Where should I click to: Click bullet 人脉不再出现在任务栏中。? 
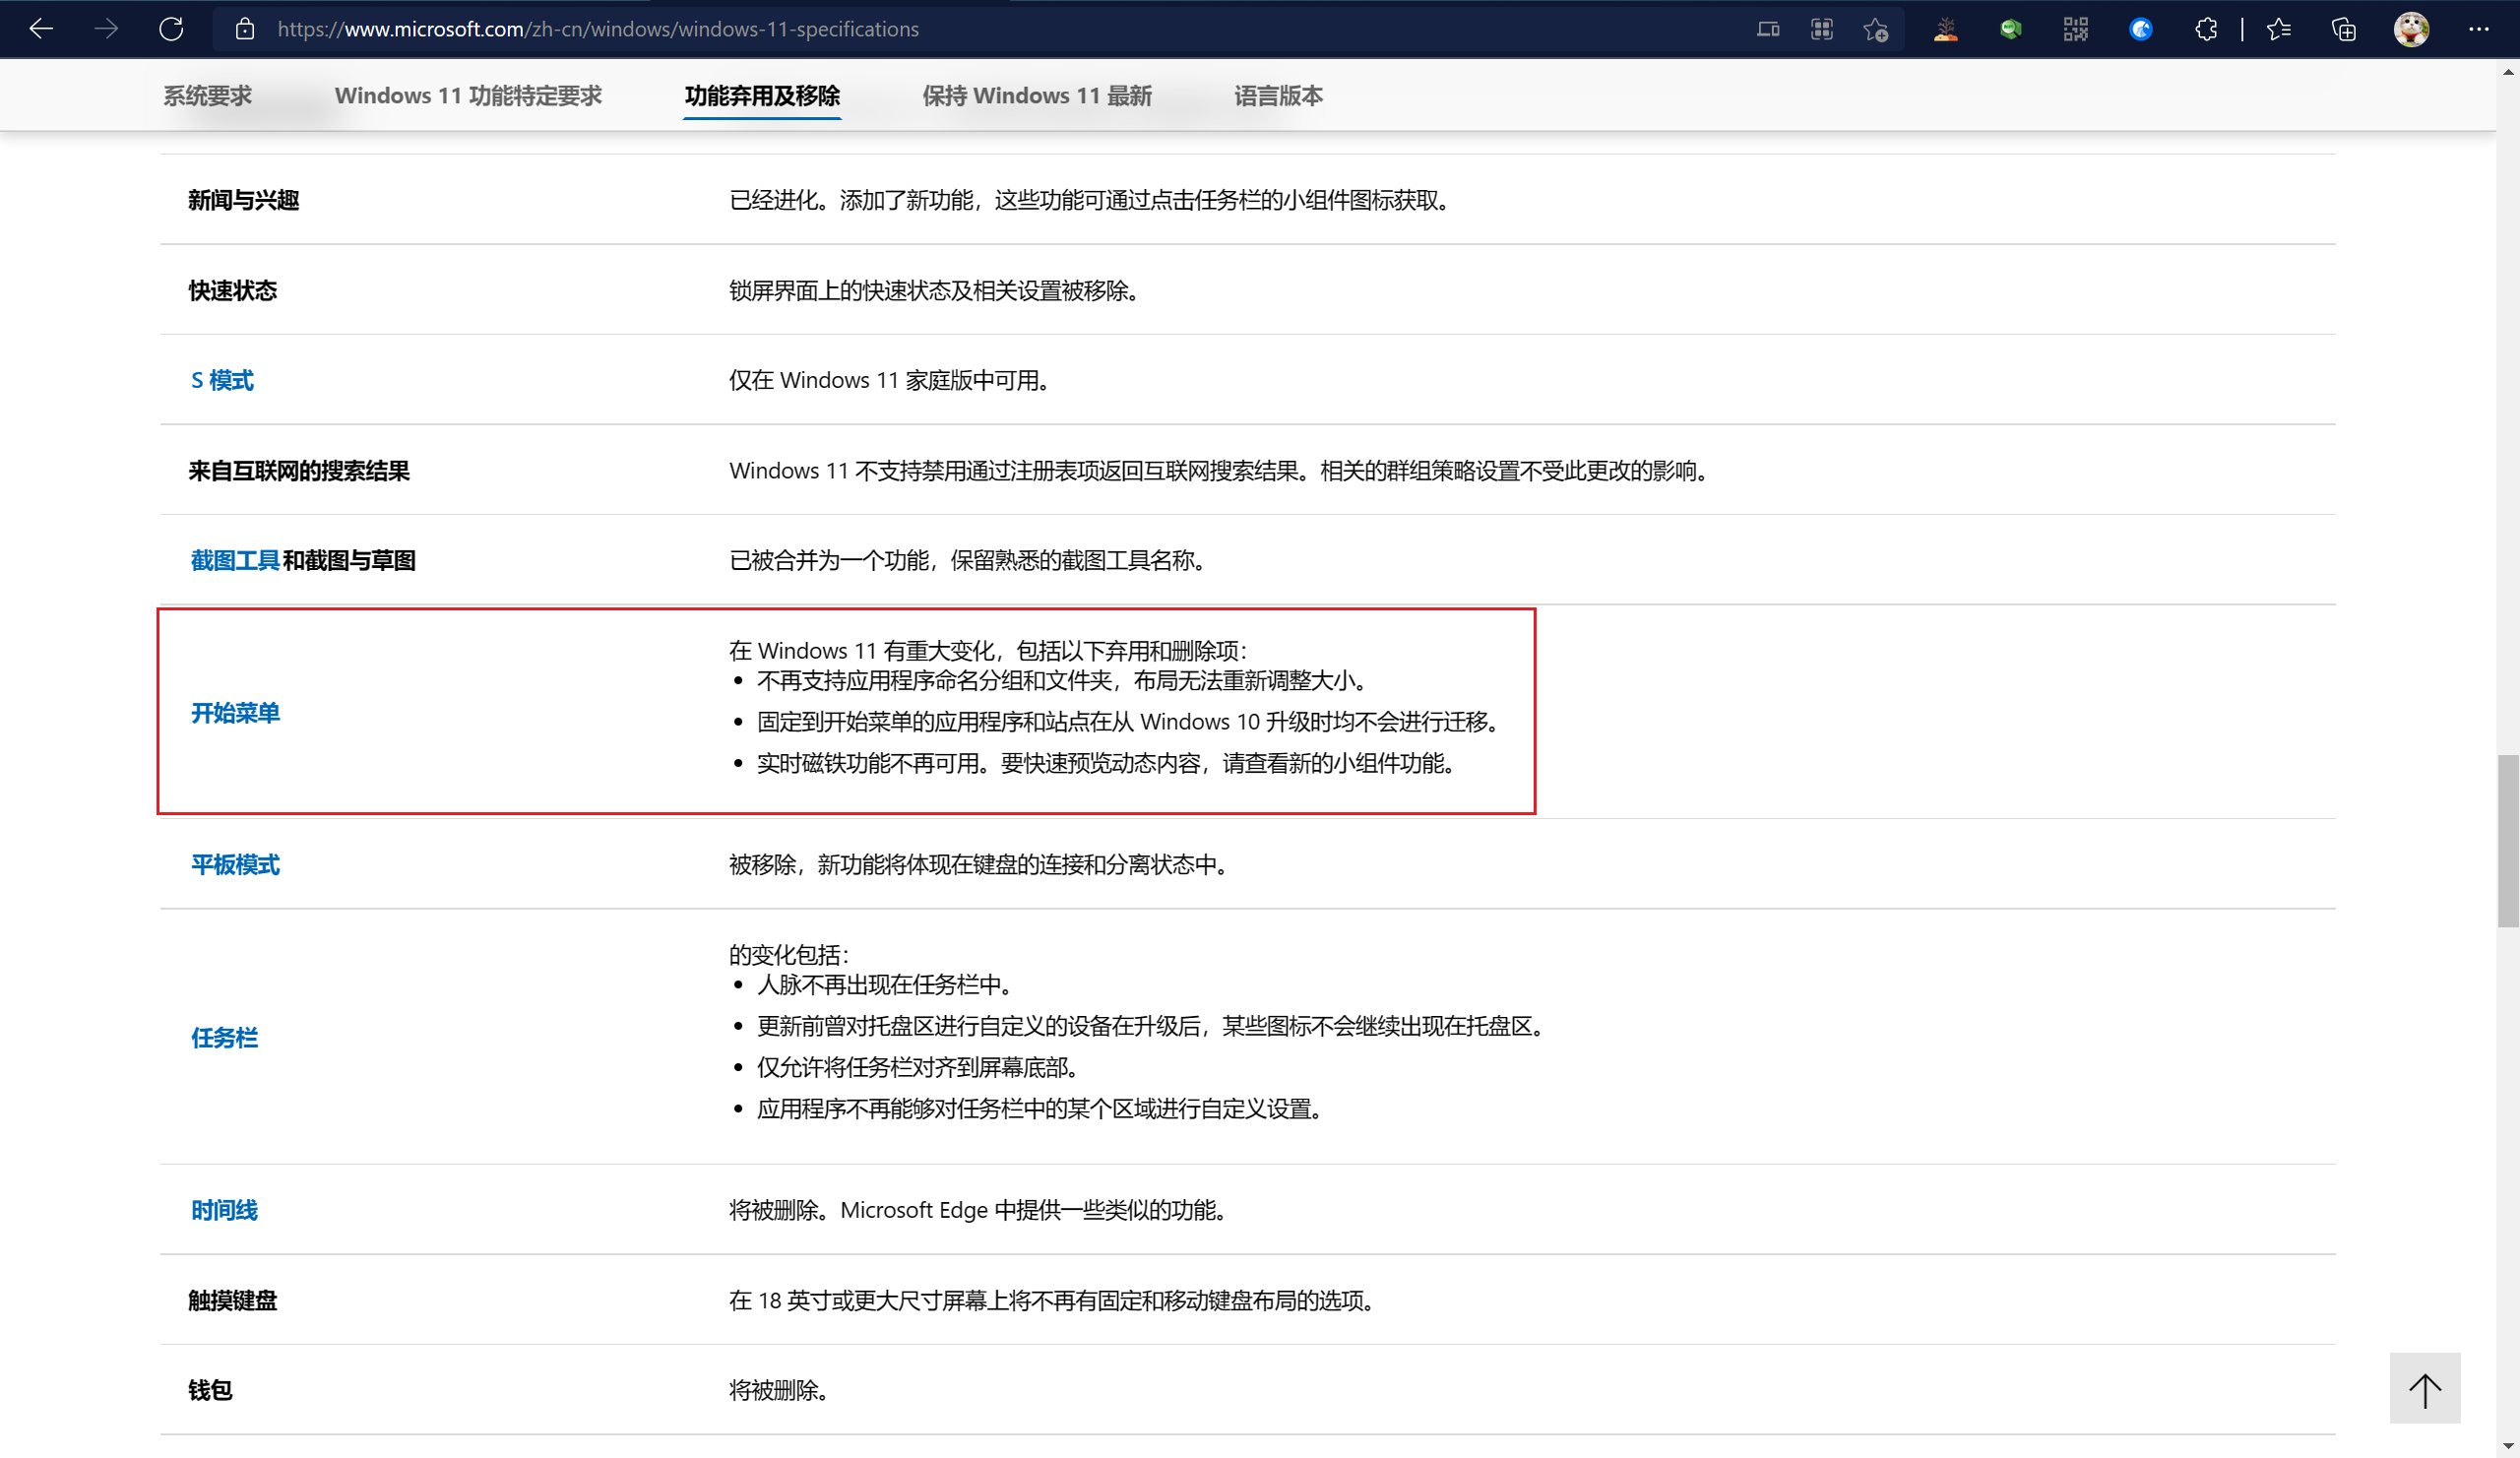pyautogui.click(x=885, y=984)
